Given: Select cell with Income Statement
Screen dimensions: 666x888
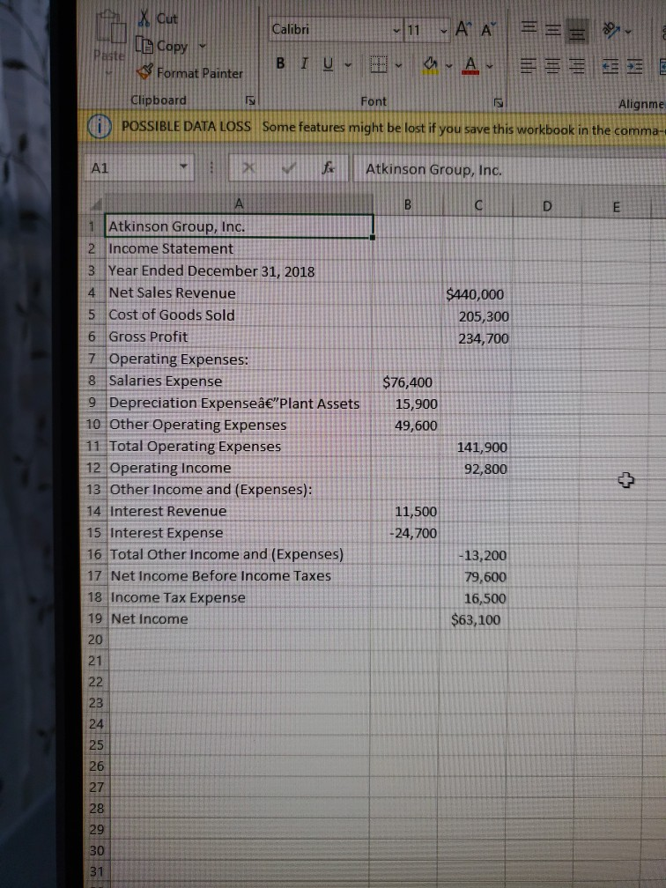Looking at the screenshot, I should click(239, 248).
